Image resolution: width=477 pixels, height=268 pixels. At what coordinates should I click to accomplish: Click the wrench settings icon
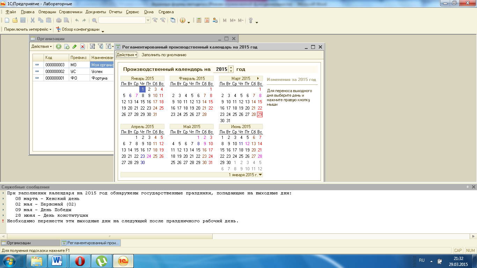(251, 20)
